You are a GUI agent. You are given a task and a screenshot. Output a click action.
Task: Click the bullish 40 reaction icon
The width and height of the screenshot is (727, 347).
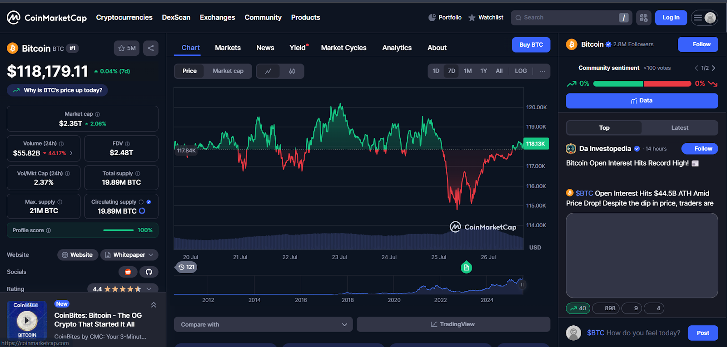pos(578,308)
